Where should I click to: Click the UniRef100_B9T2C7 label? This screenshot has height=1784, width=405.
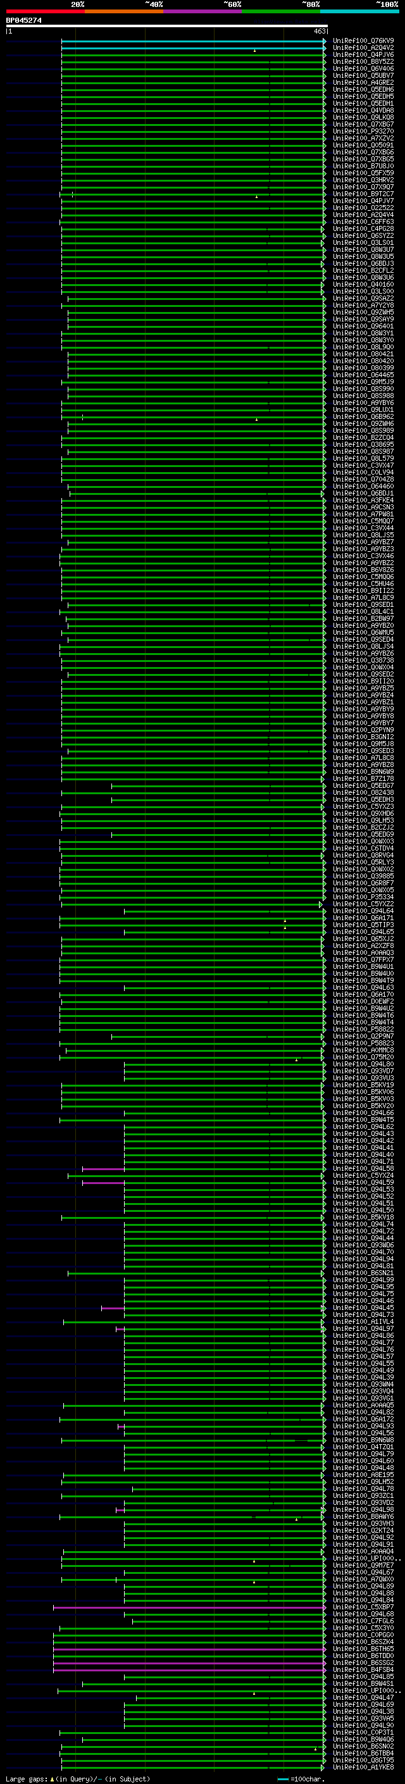(x=363, y=194)
